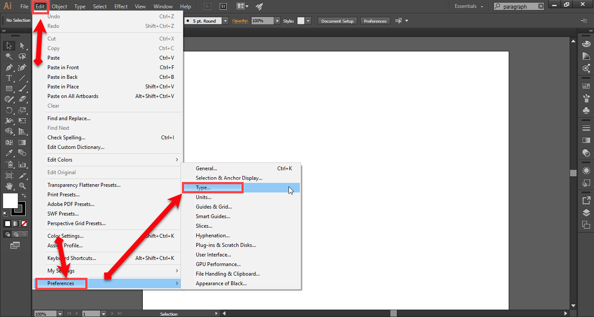Viewport: 594px width, 317px height.
Task: Select the Type tool
Action: (x=9, y=78)
